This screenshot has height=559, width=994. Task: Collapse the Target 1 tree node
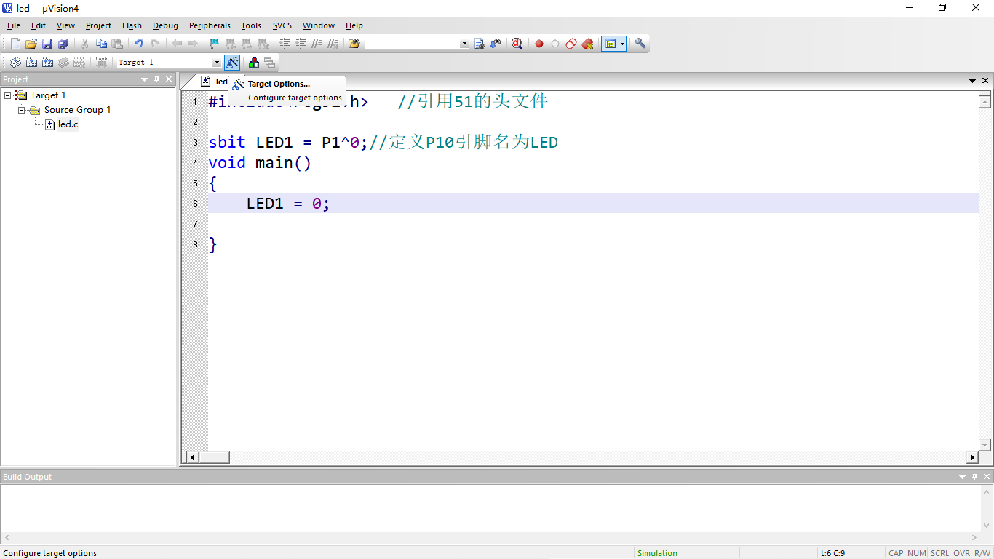[8, 95]
